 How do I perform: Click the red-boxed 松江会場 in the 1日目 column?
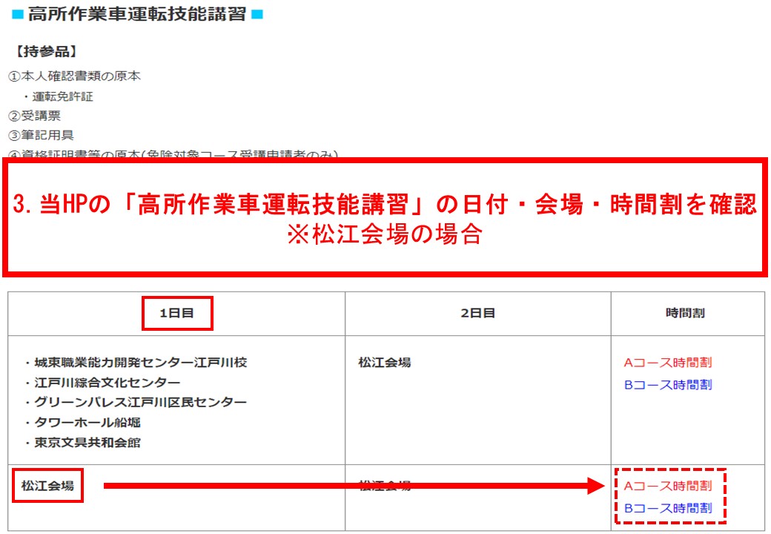pyautogui.click(x=47, y=486)
